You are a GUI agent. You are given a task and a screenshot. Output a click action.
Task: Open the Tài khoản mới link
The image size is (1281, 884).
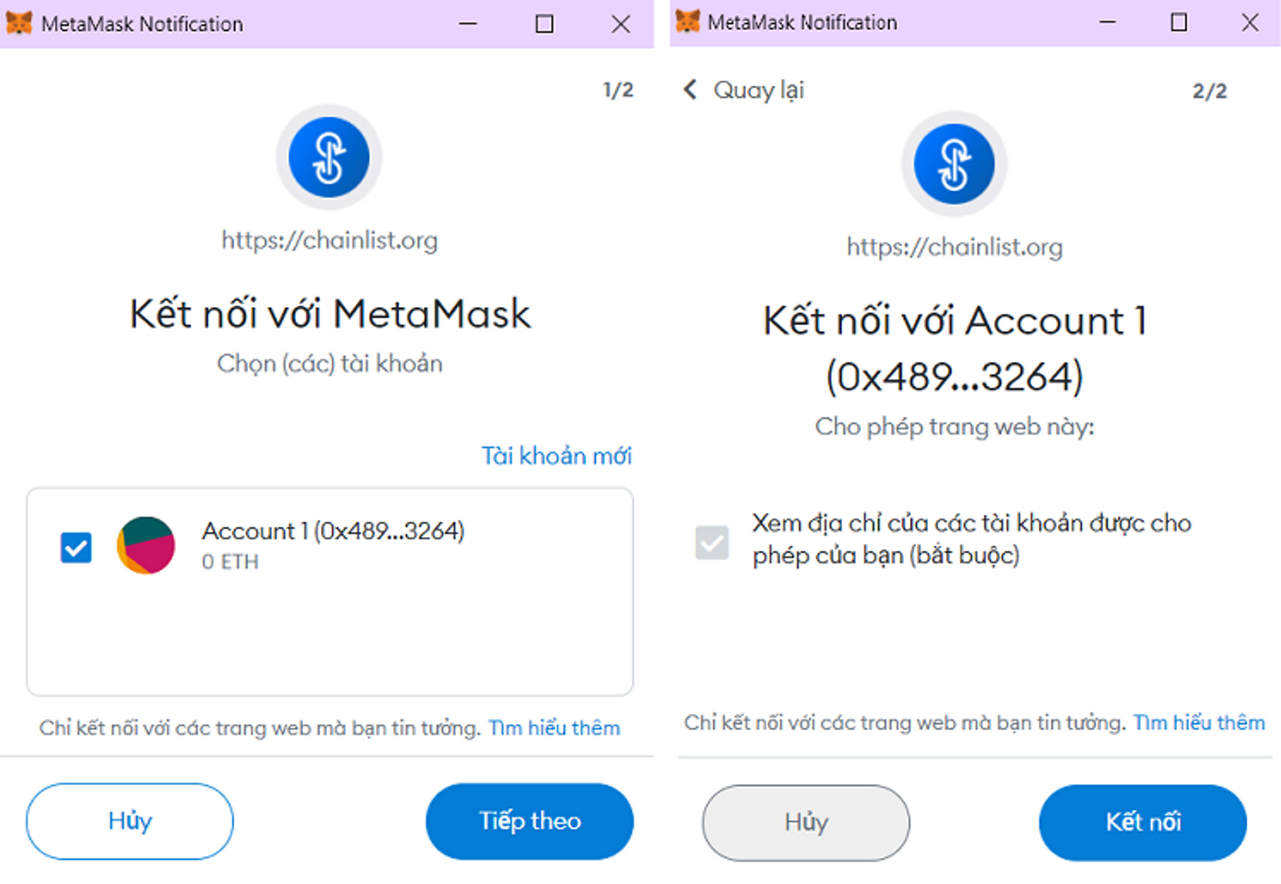(x=556, y=456)
